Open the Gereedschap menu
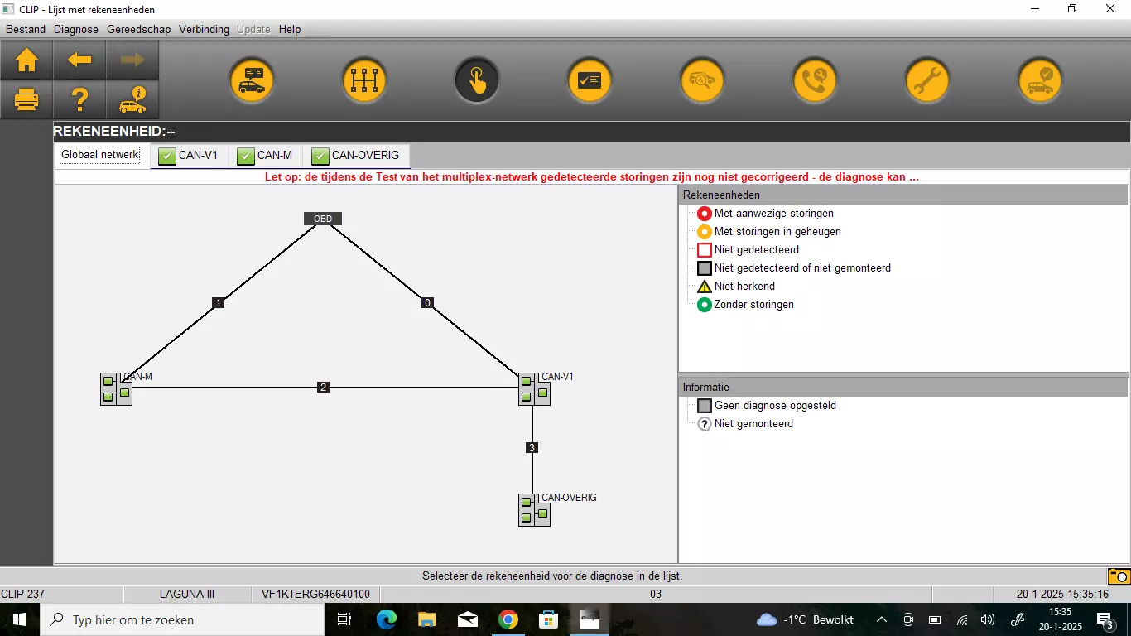The height and width of the screenshot is (636, 1131). pyautogui.click(x=138, y=29)
